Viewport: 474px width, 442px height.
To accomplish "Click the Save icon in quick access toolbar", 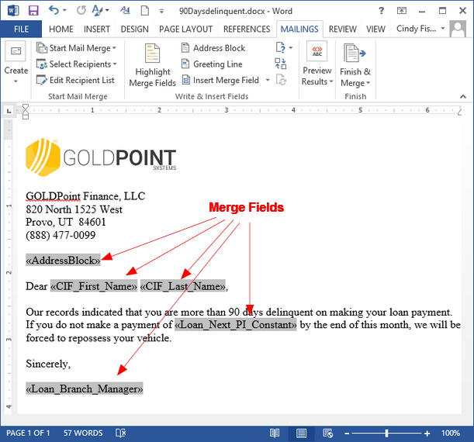I will pos(33,11).
